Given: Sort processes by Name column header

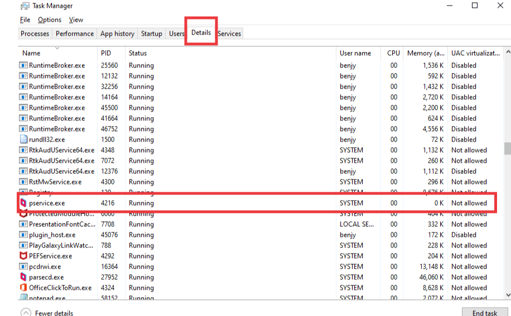Looking at the screenshot, I should (x=31, y=53).
